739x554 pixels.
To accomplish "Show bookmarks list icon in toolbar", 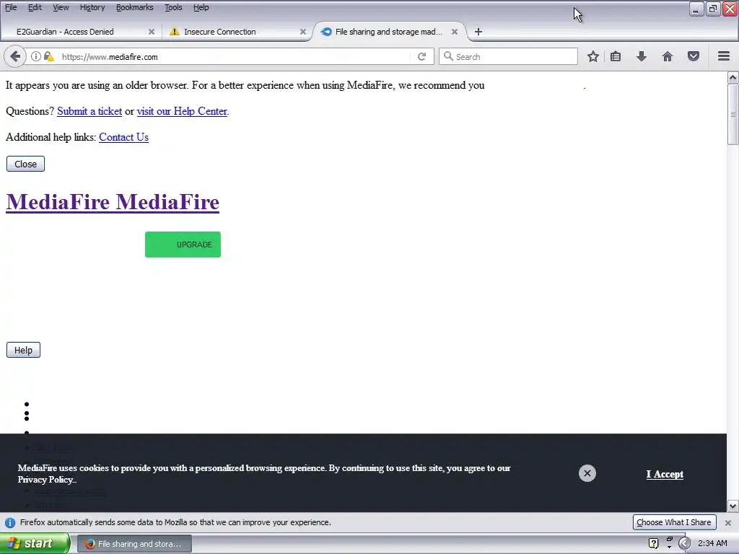I will 616,56.
